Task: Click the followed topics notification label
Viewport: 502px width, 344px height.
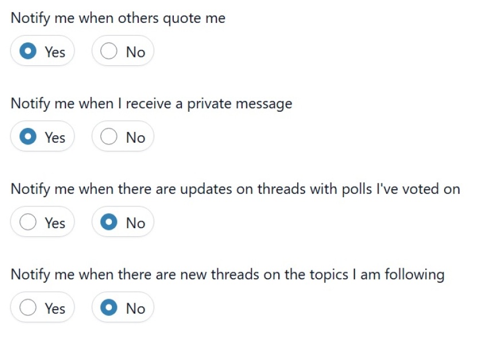Action: [227, 274]
